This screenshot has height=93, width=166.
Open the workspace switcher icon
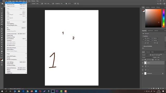(161, 4)
